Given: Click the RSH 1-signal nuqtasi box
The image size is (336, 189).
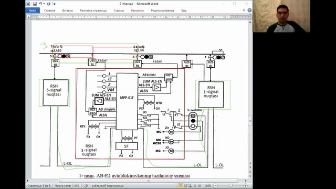Looking at the screenshot, I should click(211, 94).
